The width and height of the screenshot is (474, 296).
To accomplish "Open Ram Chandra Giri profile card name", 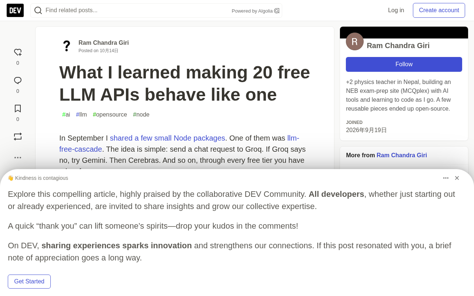I will click(x=398, y=46).
